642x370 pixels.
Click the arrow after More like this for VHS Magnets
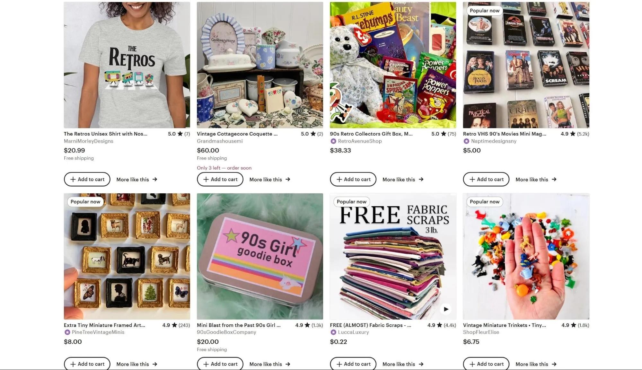click(x=554, y=179)
